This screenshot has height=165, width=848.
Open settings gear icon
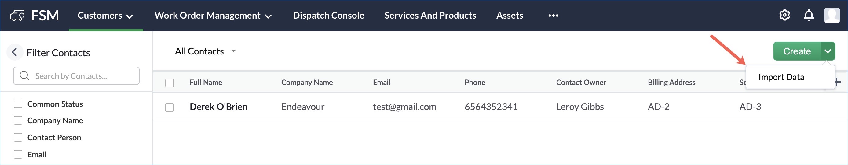[784, 15]
